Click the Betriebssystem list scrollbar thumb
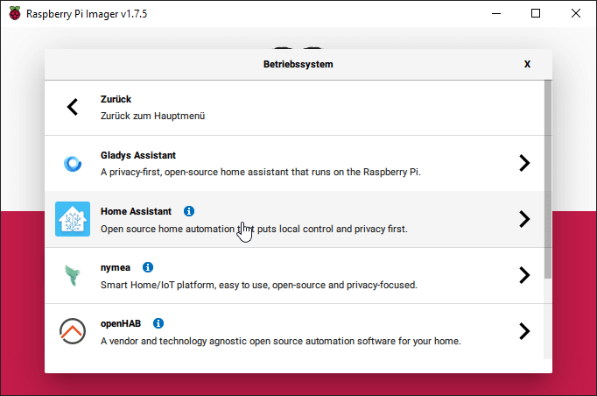597x396 pixels. coord(548,175)
